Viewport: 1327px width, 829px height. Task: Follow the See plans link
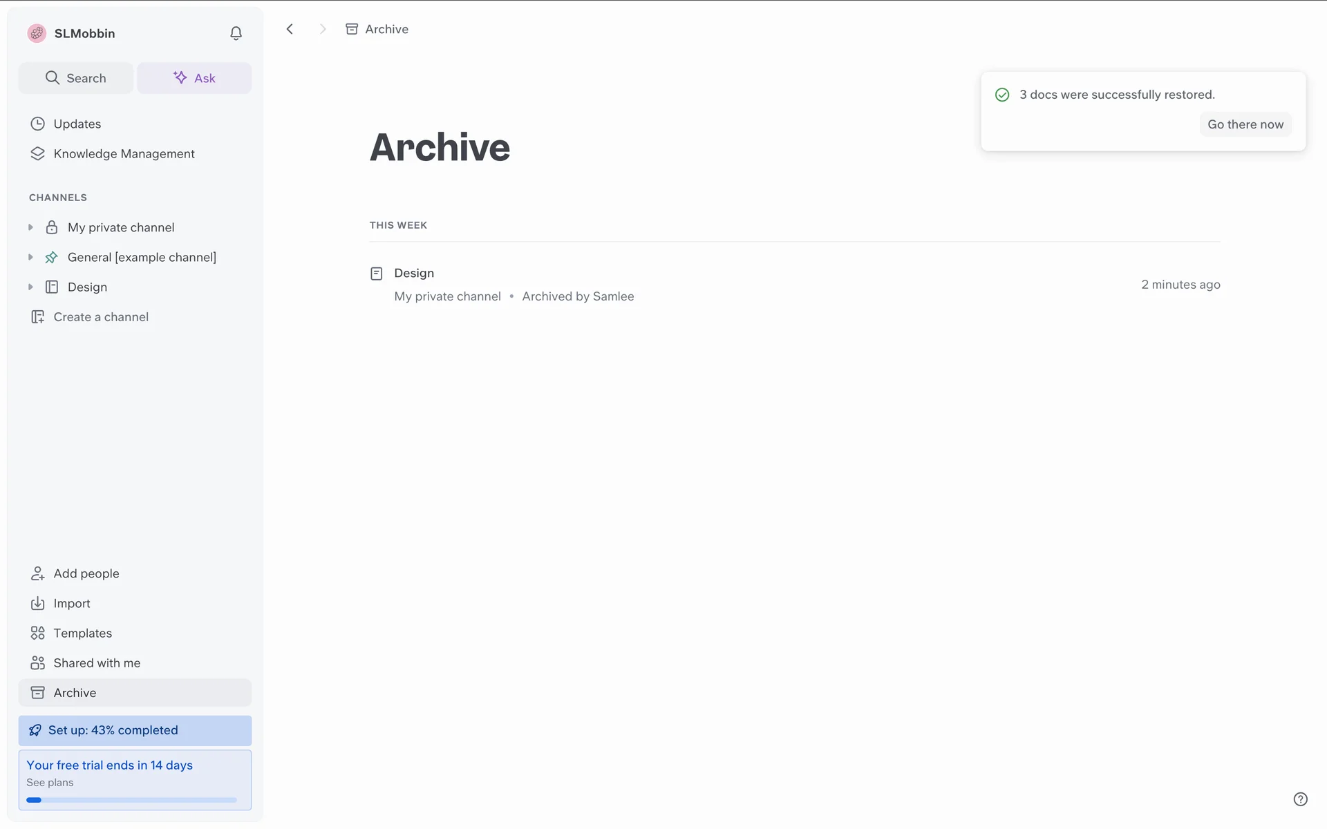click(50, 783)
